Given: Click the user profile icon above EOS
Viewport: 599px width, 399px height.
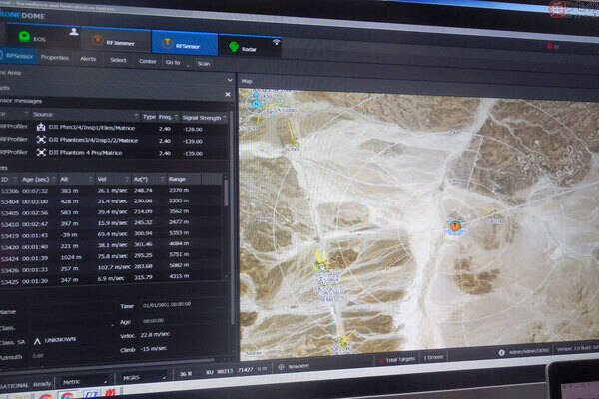Looking at the screenshot, I should pyautogui.click(x=73, y=30).
